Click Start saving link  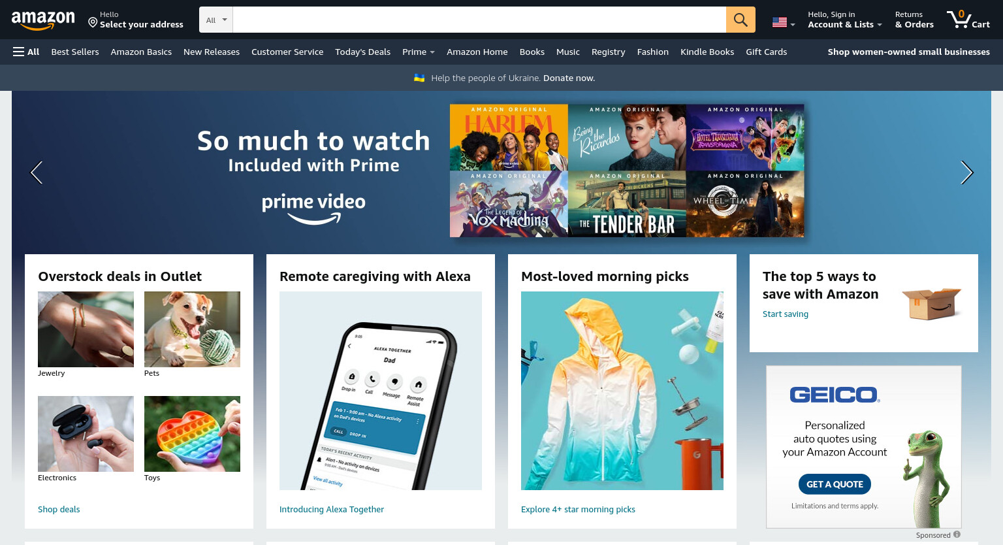click(x=786, y=314)
